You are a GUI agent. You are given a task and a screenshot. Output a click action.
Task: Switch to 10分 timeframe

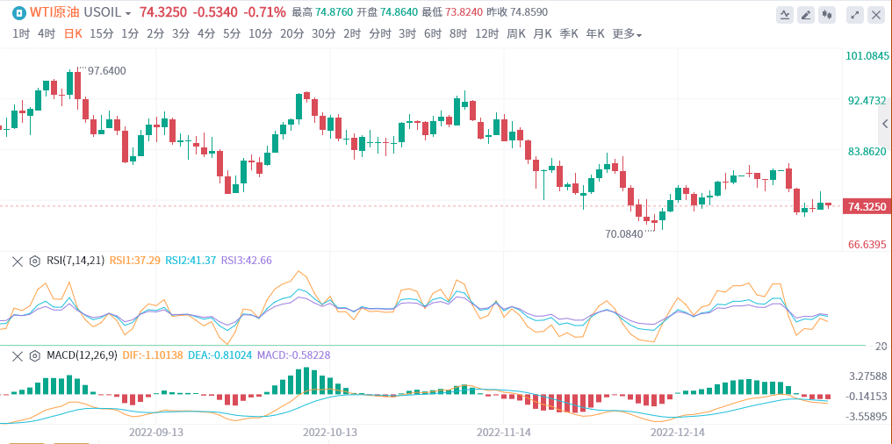pyautogui.click(x=261, y=34)
